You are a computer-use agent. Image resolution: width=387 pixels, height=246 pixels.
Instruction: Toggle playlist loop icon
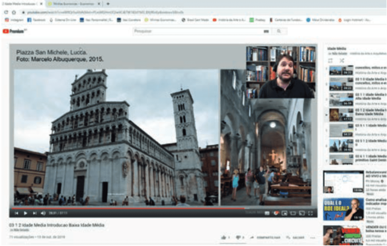330,60
